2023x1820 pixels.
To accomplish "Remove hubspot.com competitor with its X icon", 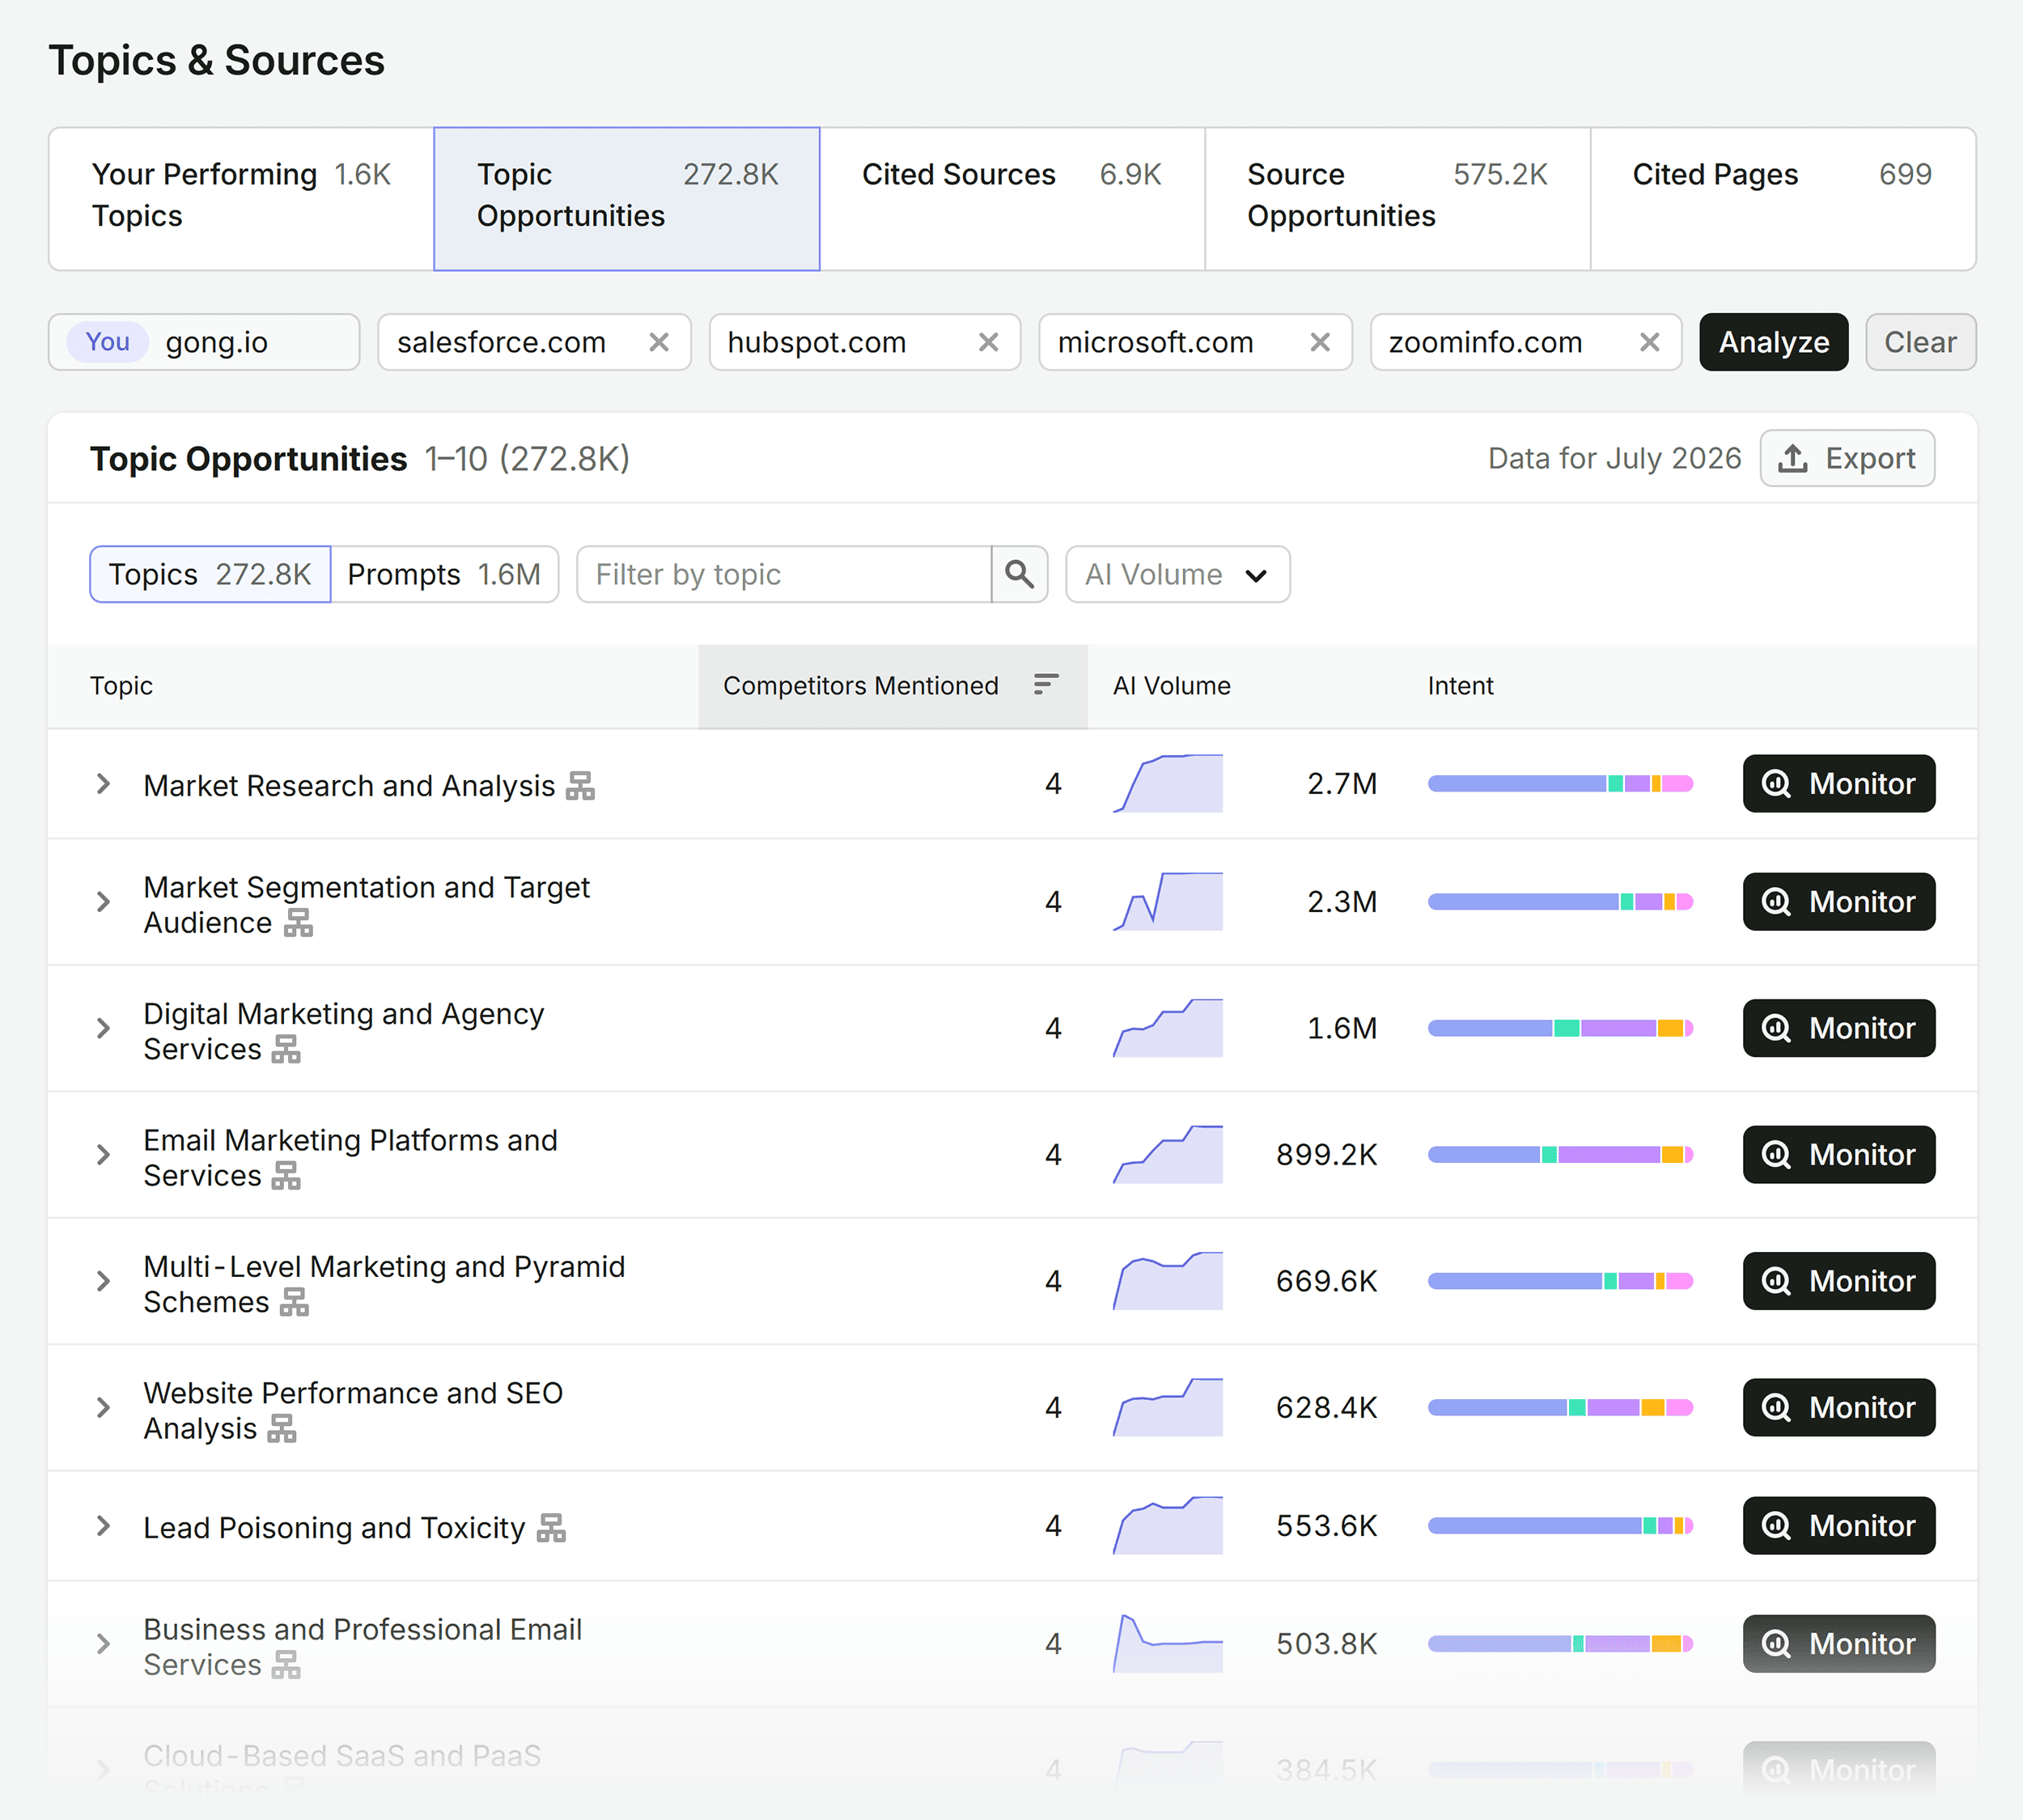I will pos(989,342).
